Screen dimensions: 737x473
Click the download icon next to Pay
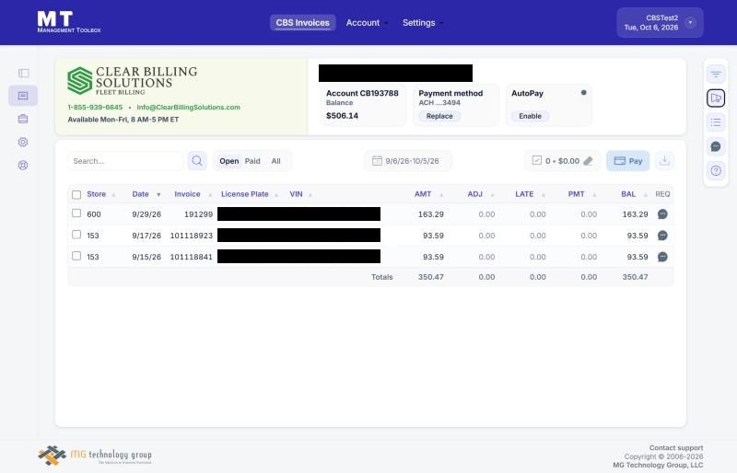point(664,161)
